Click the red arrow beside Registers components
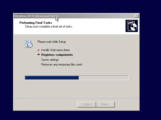The image size is (161, 120). pos(38,54)
